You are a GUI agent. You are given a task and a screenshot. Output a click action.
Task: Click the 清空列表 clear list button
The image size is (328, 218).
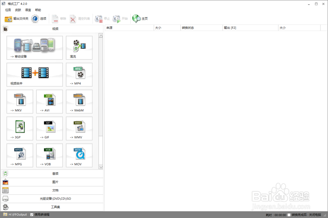click(x=80, y=19)
